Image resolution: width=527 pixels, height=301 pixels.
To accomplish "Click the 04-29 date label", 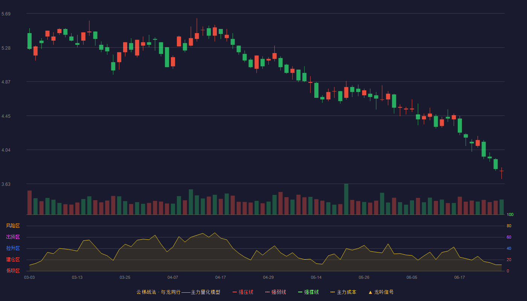I will 268,277.
